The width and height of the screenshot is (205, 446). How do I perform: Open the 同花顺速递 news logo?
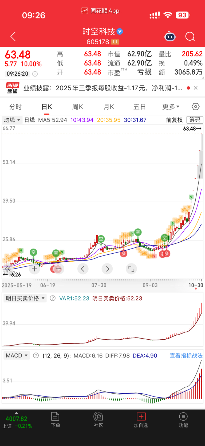13,88
